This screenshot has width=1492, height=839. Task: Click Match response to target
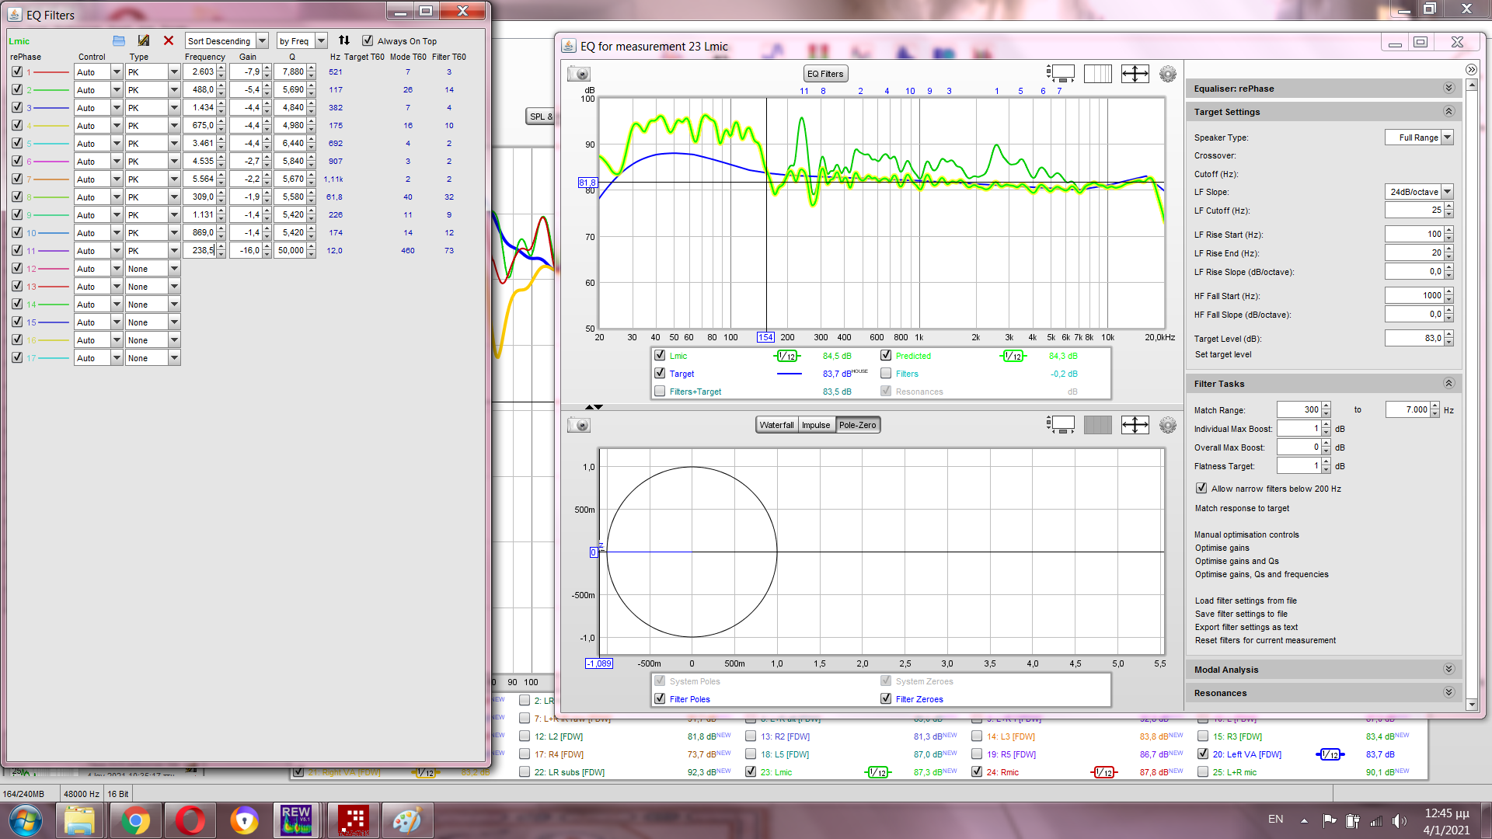1242,508
